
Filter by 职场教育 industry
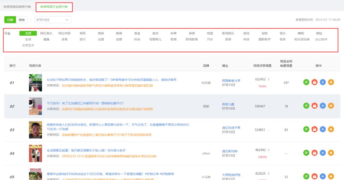(192, 39)
